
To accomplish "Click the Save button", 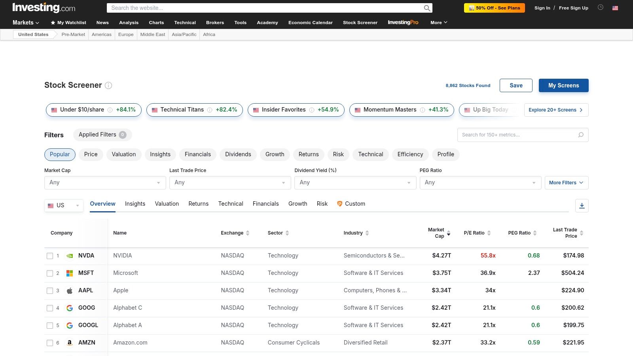I will coord(516,85).
